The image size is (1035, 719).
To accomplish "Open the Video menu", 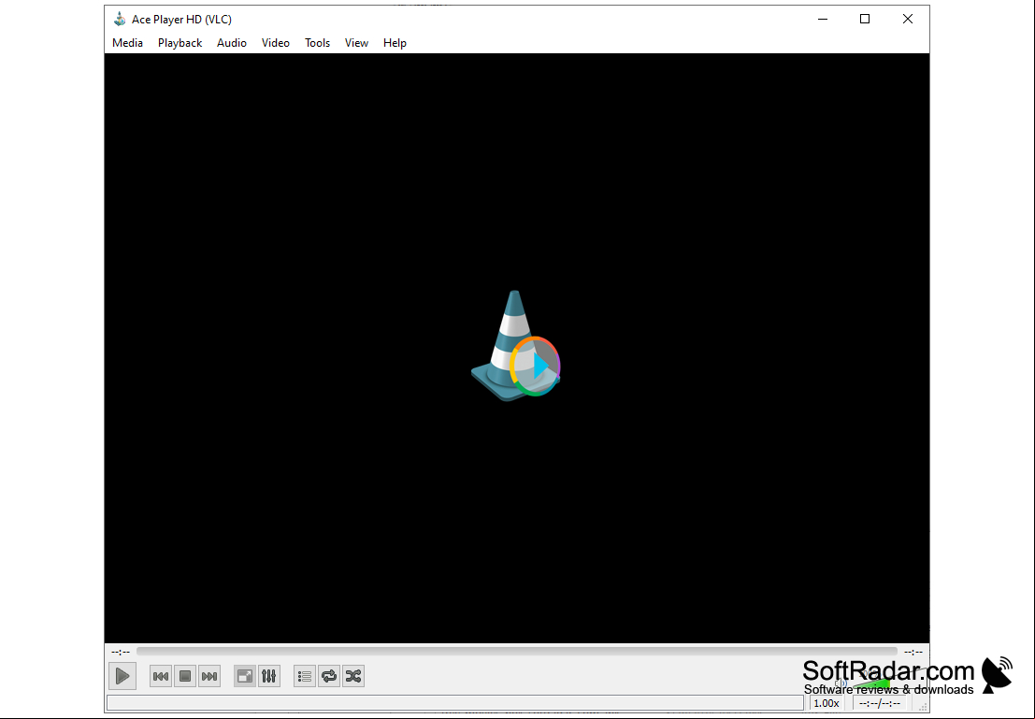I will [275, 43].
